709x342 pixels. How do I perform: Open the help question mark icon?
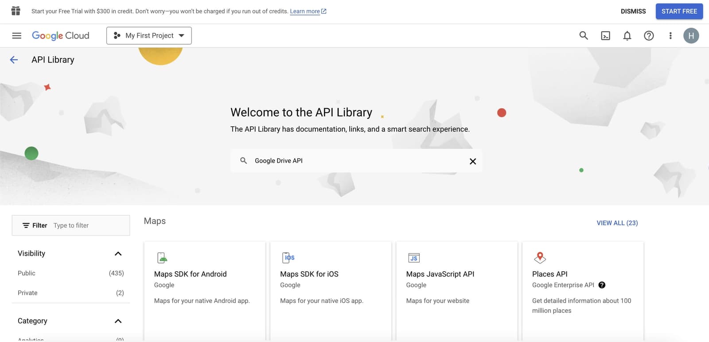point(649,35)
